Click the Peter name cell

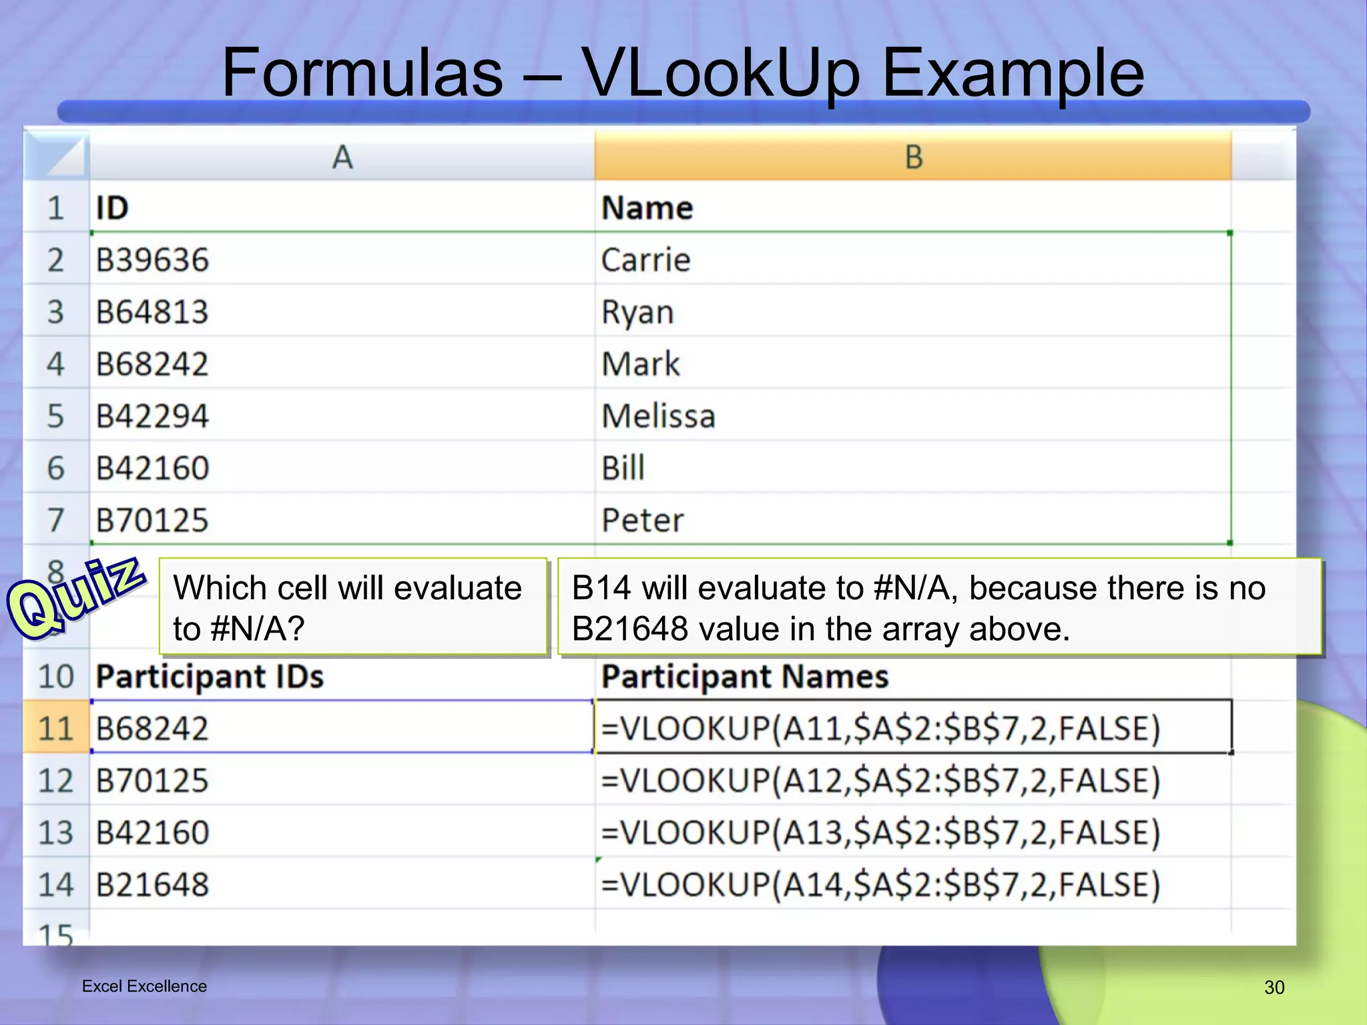(x=913, y=519)
